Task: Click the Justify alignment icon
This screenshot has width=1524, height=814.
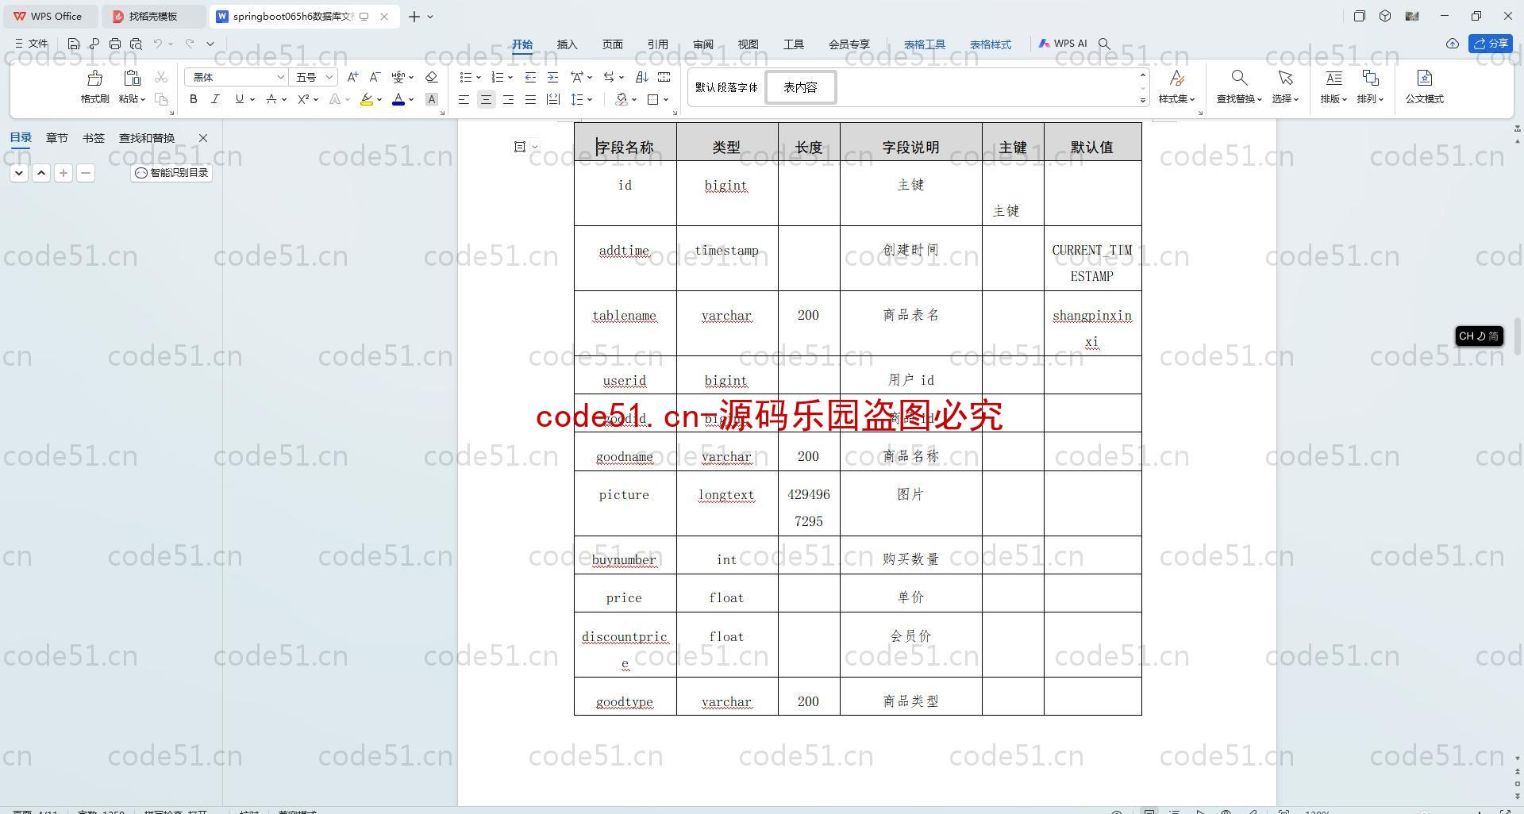Action: [x=530, y=99]
